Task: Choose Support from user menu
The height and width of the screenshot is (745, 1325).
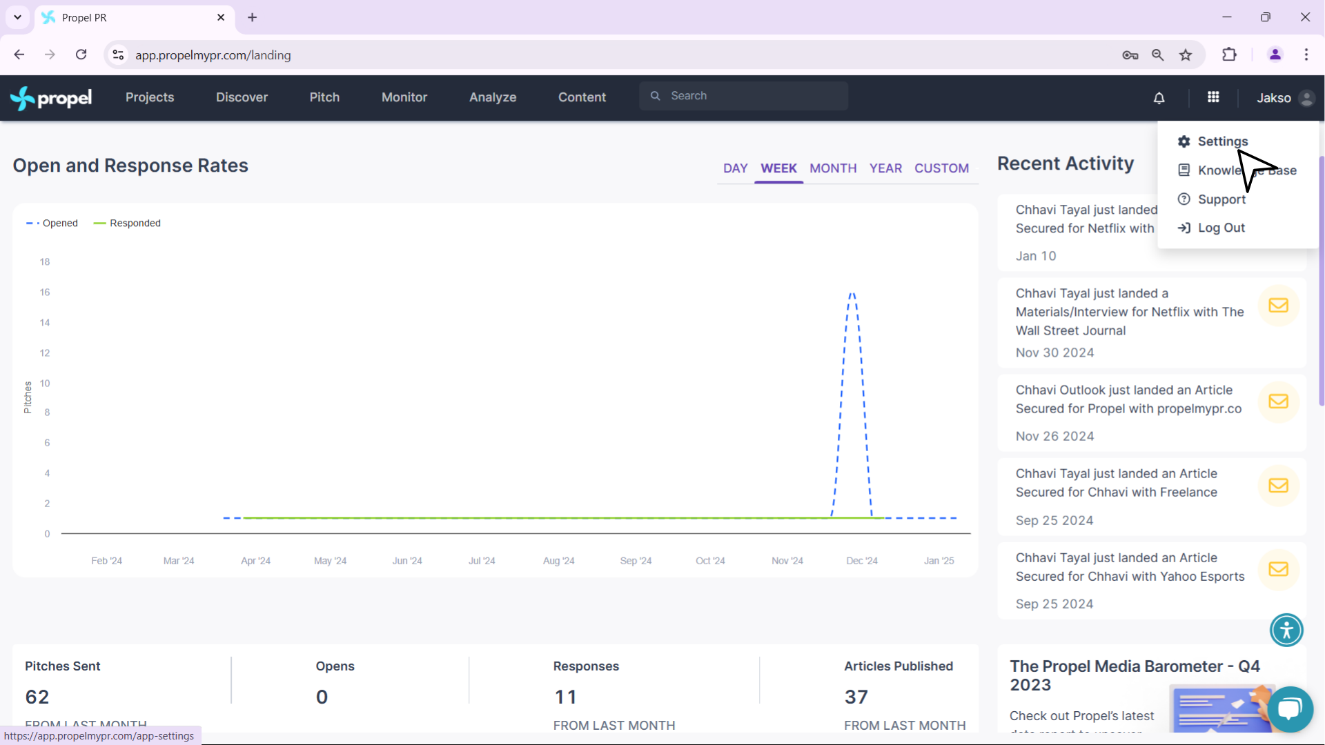Action: [x=1221, y=199]
